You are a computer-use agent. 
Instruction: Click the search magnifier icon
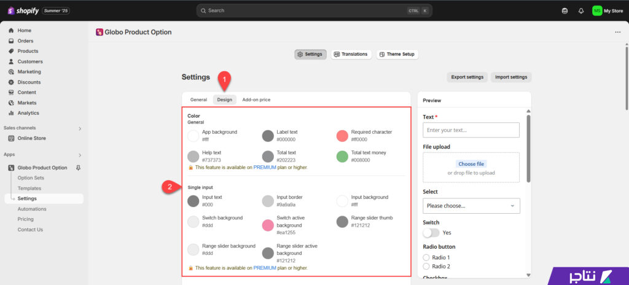coord(203,10)
